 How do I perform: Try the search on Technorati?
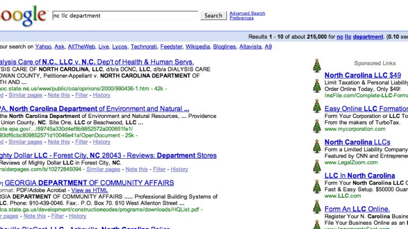tap(144, 47)
